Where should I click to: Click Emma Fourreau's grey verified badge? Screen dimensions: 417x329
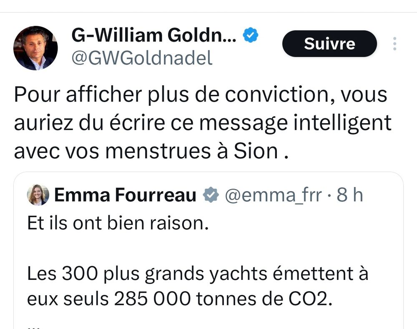click(x=211, y=195)
